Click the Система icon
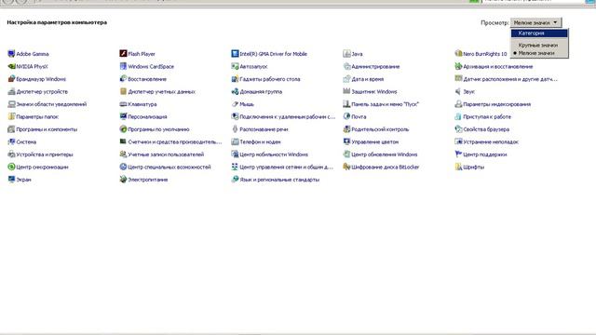 click(11, 141)
